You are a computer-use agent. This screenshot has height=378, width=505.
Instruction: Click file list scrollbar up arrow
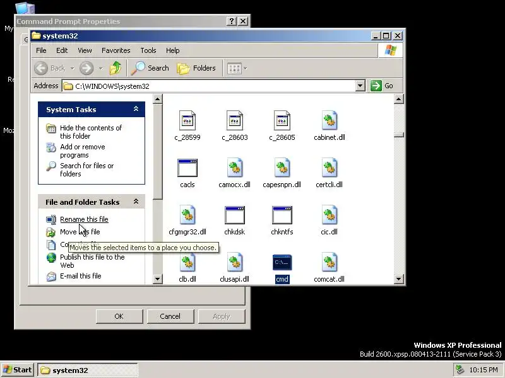coord(399,99)
